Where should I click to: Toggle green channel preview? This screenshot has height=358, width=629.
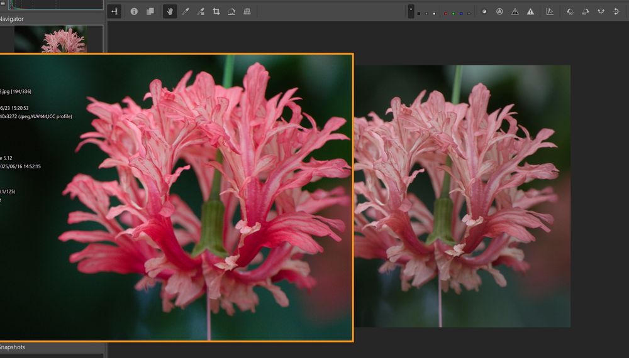(454, 14)
